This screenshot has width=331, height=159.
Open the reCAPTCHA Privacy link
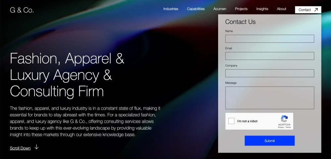[280, 127]
